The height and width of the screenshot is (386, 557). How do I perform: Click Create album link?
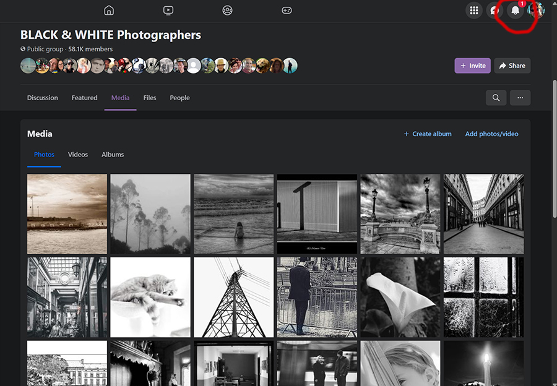pyautogui.click(x=428, y=134)
